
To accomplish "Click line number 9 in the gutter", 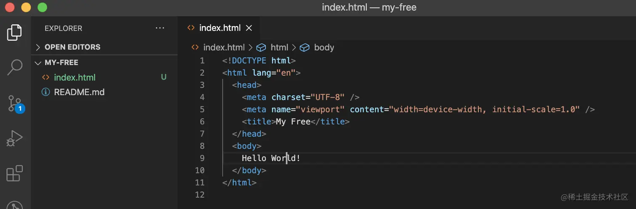I will pos(202,158).
